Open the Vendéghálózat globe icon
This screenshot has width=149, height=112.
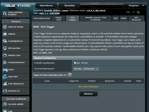[5, 41]
